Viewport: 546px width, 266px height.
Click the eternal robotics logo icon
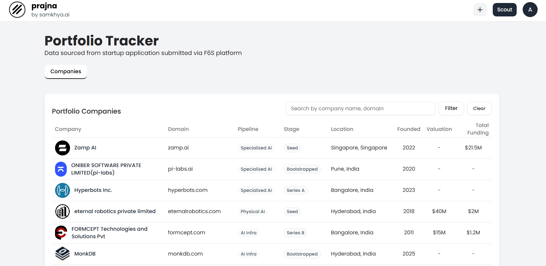point(62,212)
